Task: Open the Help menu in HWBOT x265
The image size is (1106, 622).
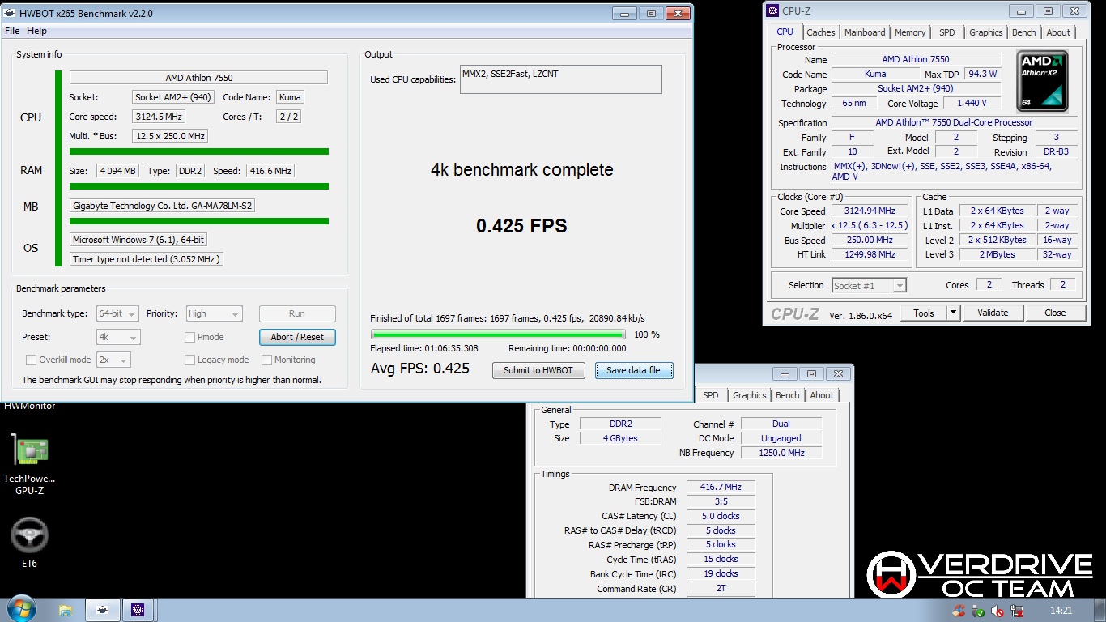Action: coord(36,31)
